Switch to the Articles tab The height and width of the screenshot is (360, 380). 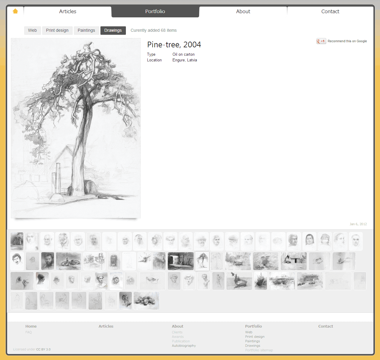[68, 11]
